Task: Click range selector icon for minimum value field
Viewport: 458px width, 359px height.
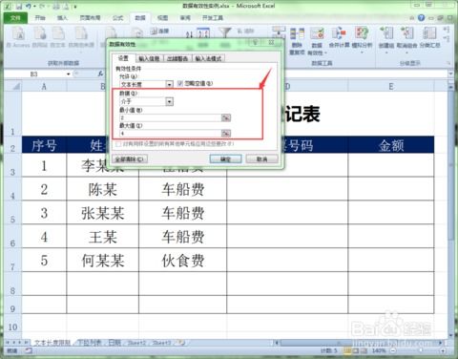Action: 226,118
